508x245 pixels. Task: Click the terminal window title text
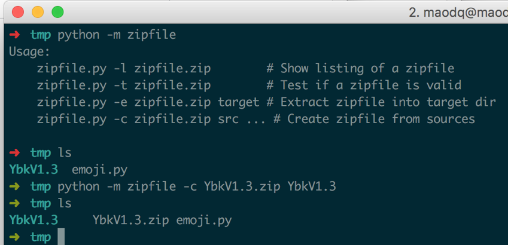[458, 13]
